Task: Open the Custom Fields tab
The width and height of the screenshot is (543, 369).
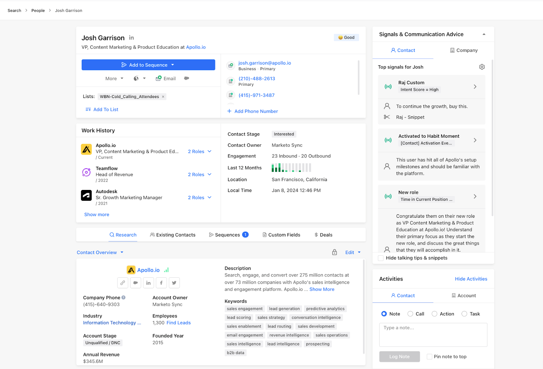Action: pyautogui.click(x=281, y=235)
